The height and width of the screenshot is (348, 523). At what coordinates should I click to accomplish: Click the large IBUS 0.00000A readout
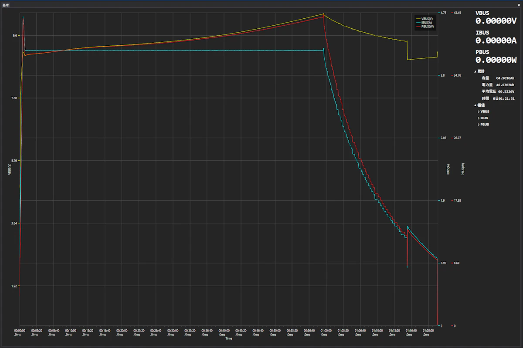(496, 41)
